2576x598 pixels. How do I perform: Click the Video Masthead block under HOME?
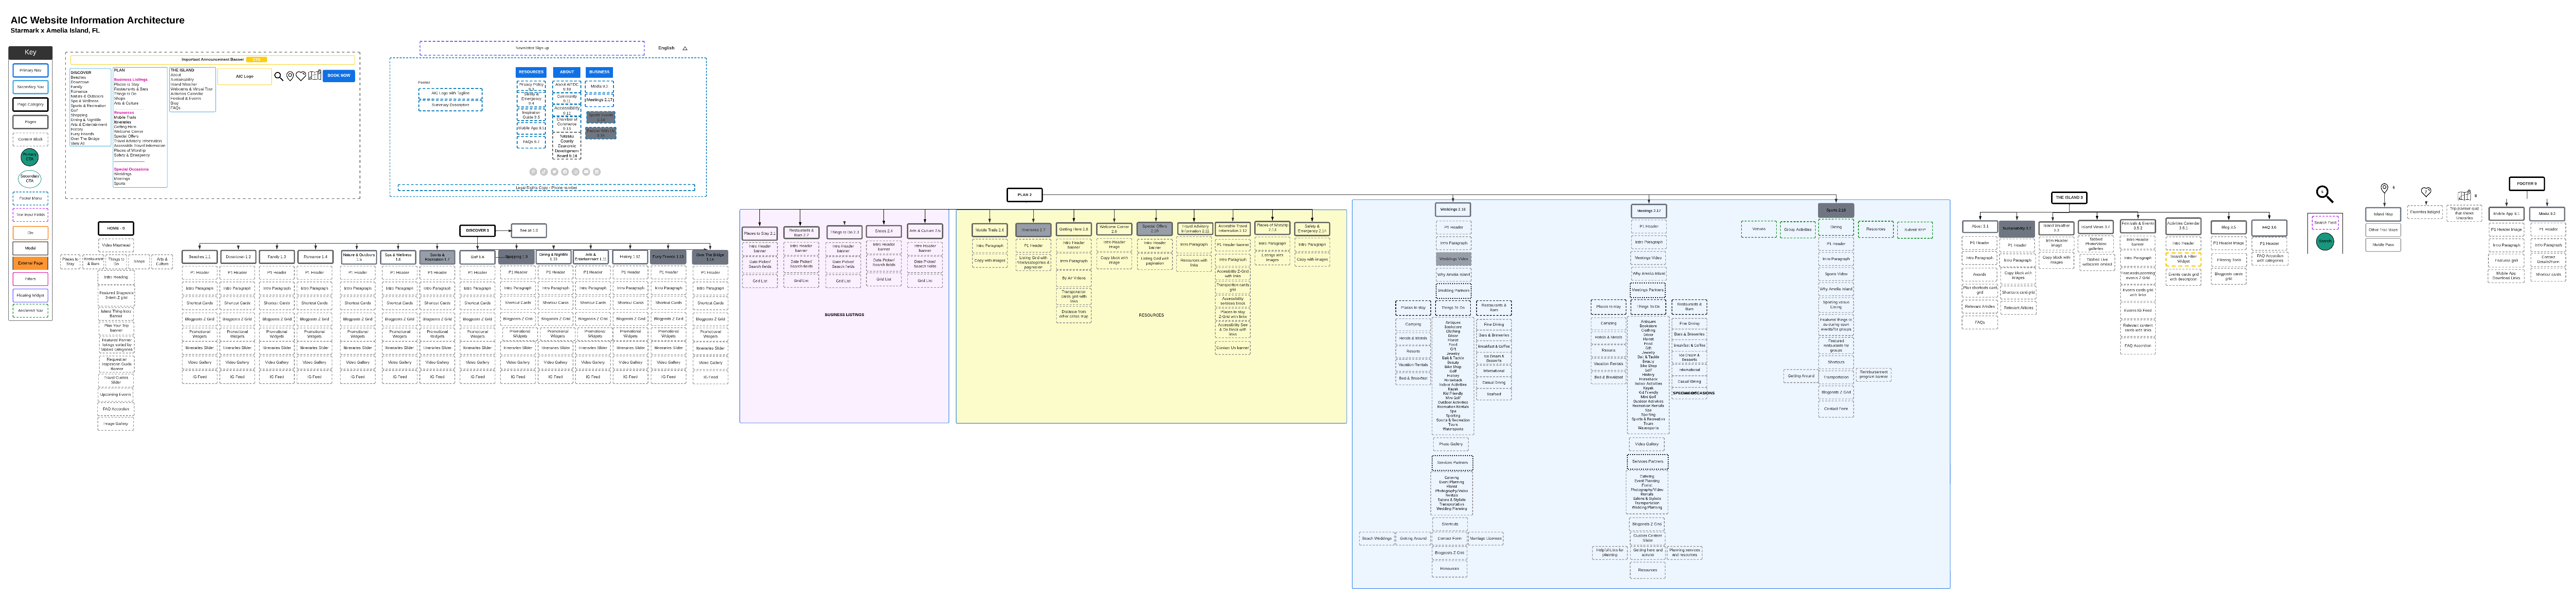pyautogui.click(x=116, y=245)
